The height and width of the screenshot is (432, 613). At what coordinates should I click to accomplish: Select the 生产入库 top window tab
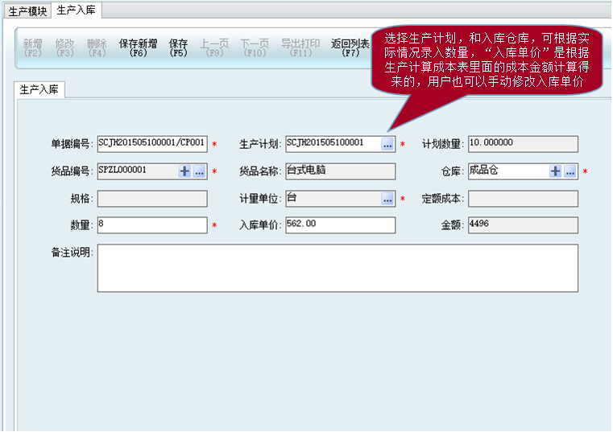click(77, 10)
